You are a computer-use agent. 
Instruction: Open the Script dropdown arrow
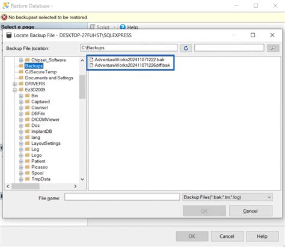click(x=114, y=27)
